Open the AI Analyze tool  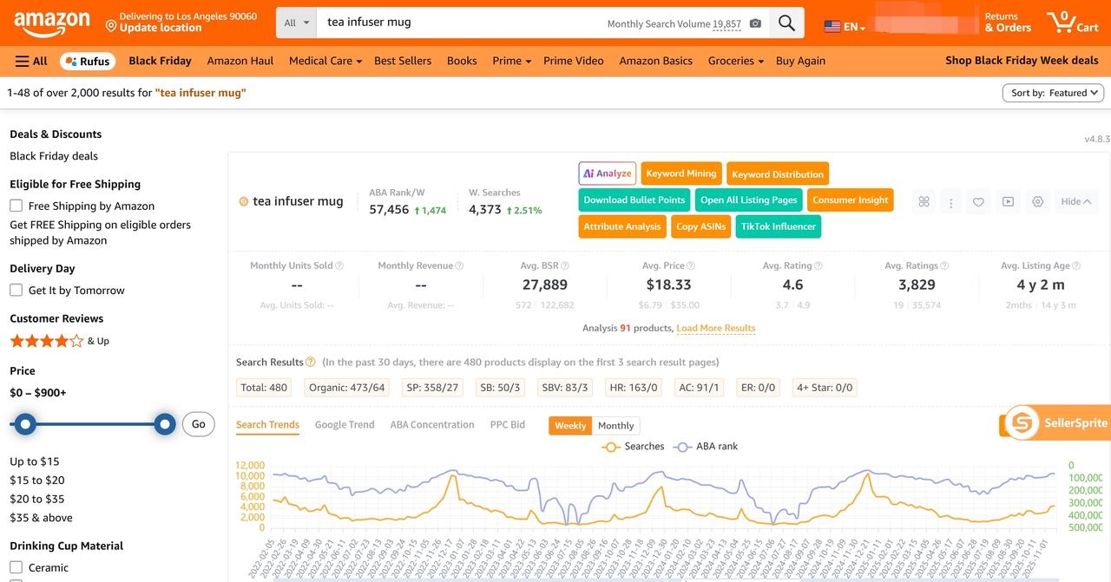tap(607, 173)
